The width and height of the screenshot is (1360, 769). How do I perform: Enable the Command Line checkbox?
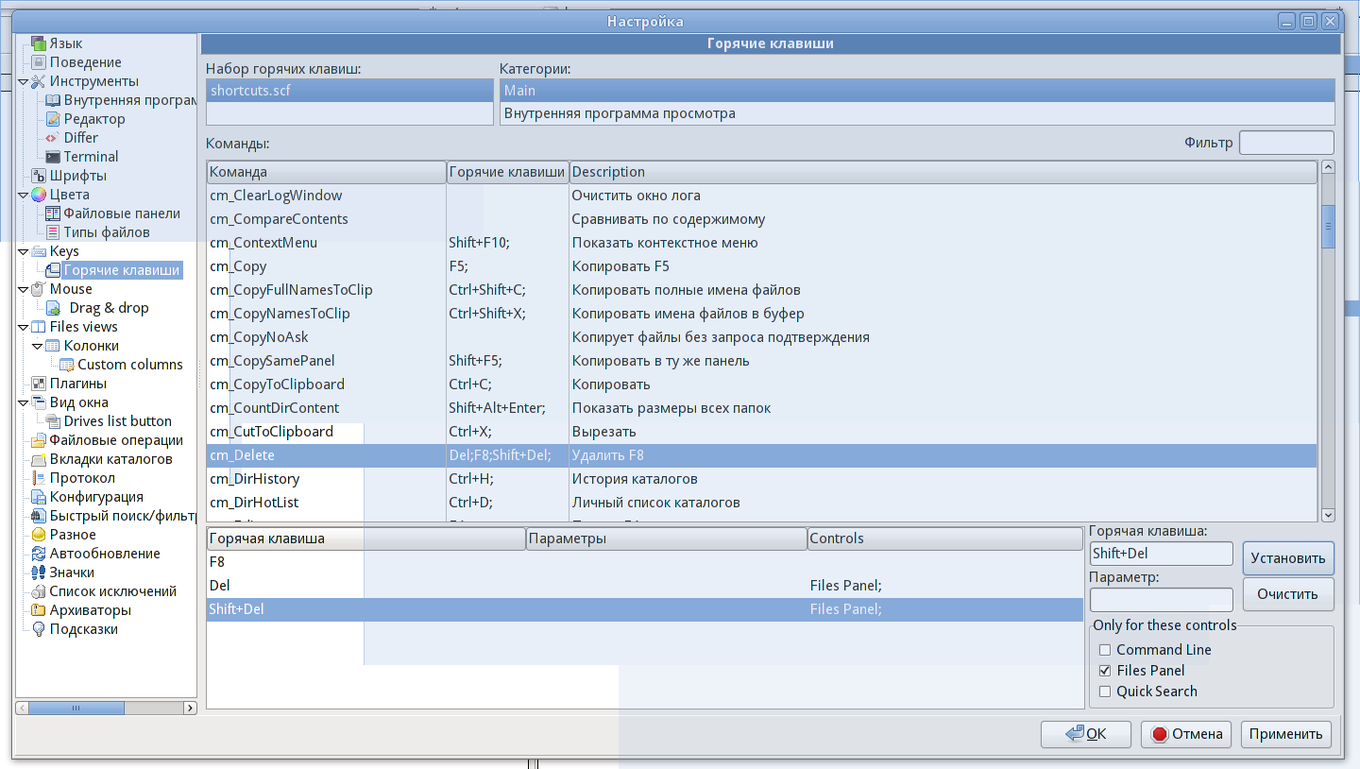(x=1105, y=650)
